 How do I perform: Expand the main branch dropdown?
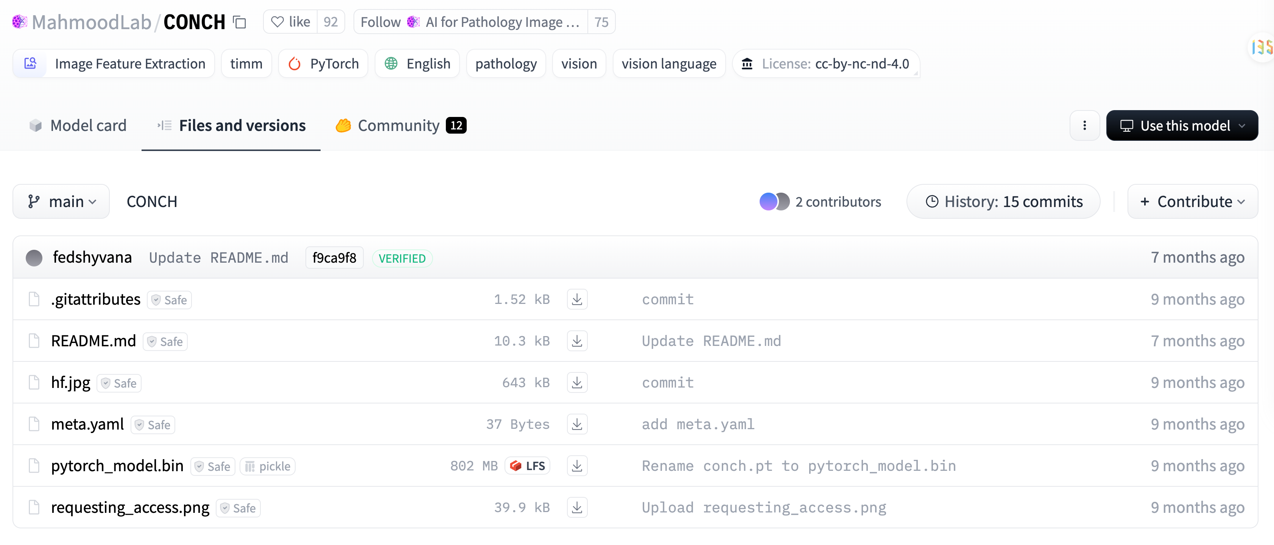(x=61, y=202)
